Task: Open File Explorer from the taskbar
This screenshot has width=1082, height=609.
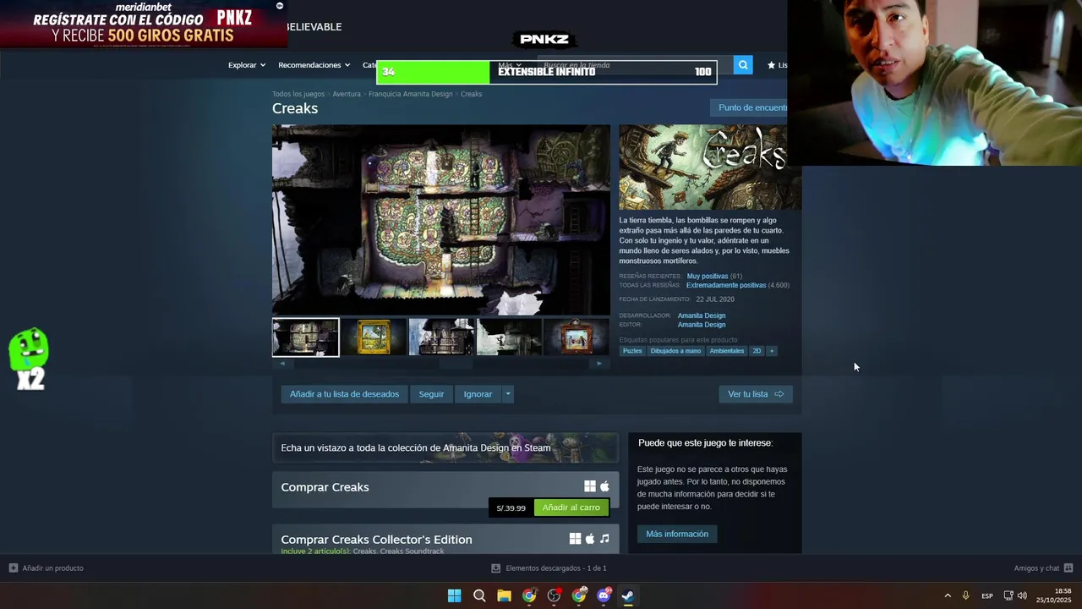Action: [504, 595]
